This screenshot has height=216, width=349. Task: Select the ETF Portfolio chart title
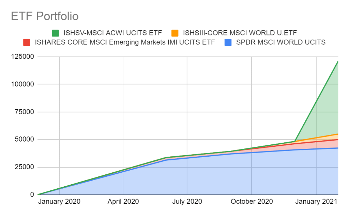45,16
